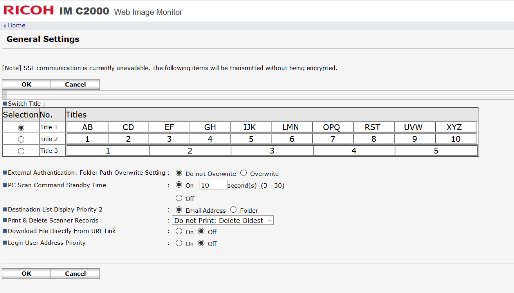Select the Title 2 radio button
This screenshot has height=293, width=514.
(21, 139)
